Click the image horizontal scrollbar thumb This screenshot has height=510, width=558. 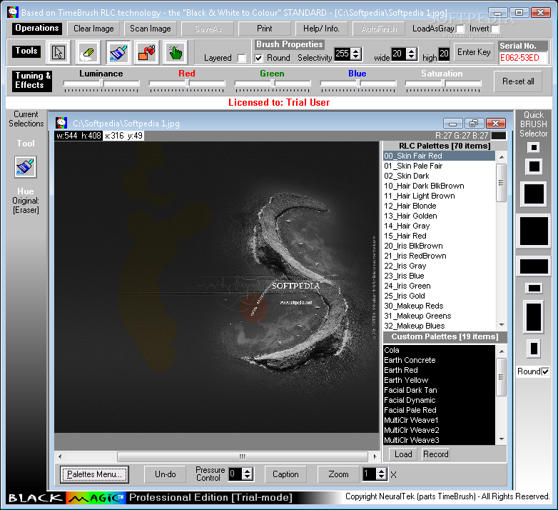(x=243, y=456)
